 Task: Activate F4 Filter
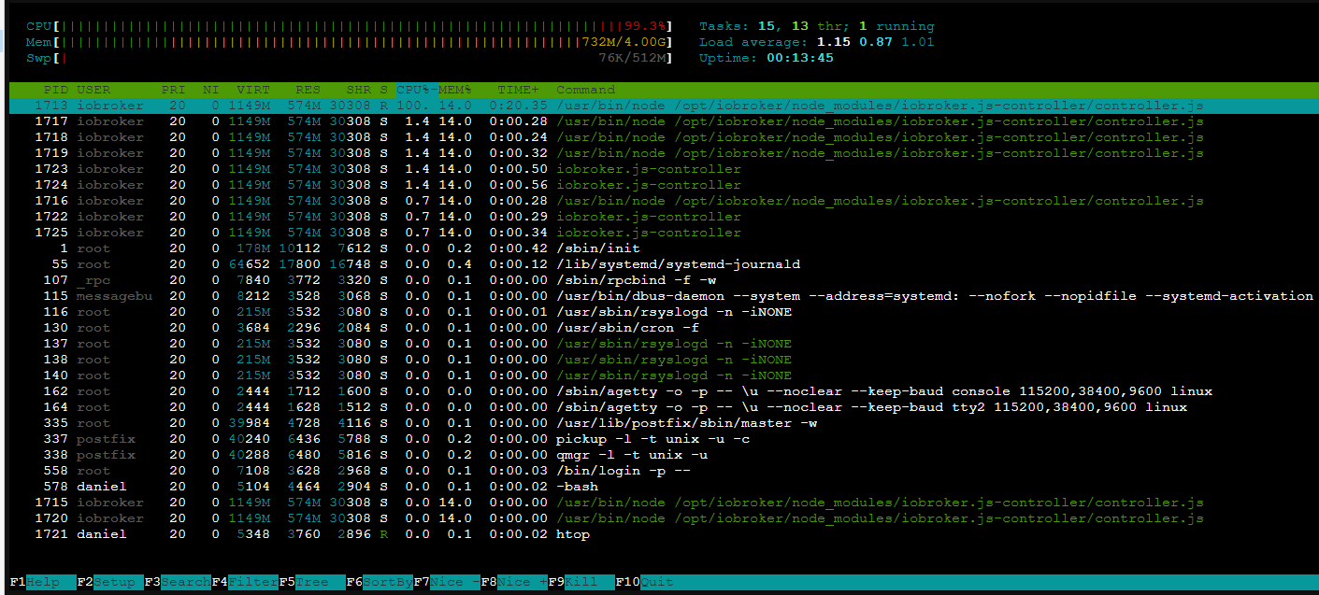(x=245, y=582)
